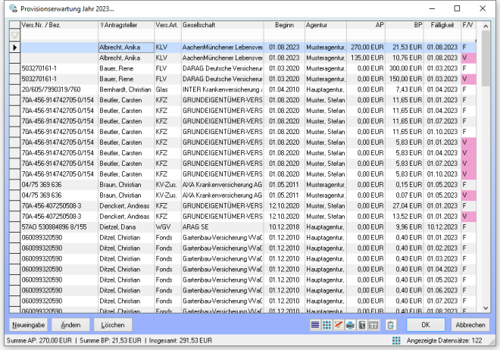
Task: Click the filter funnel icon in filter row
Action: (x=14, y=35)
